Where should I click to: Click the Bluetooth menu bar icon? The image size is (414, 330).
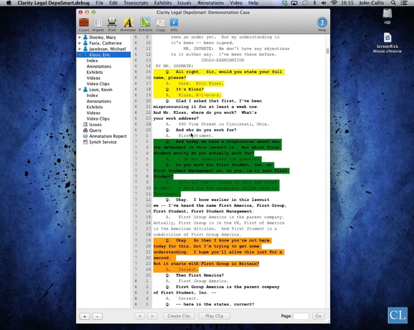(x=314, y=3)
